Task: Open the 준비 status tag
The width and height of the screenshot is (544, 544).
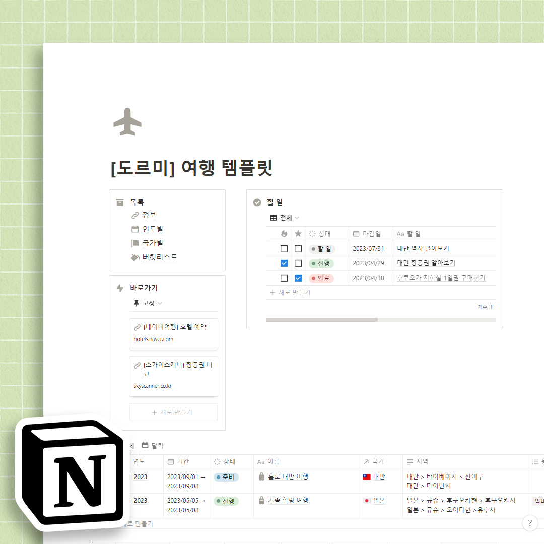Action: (226, 478)
